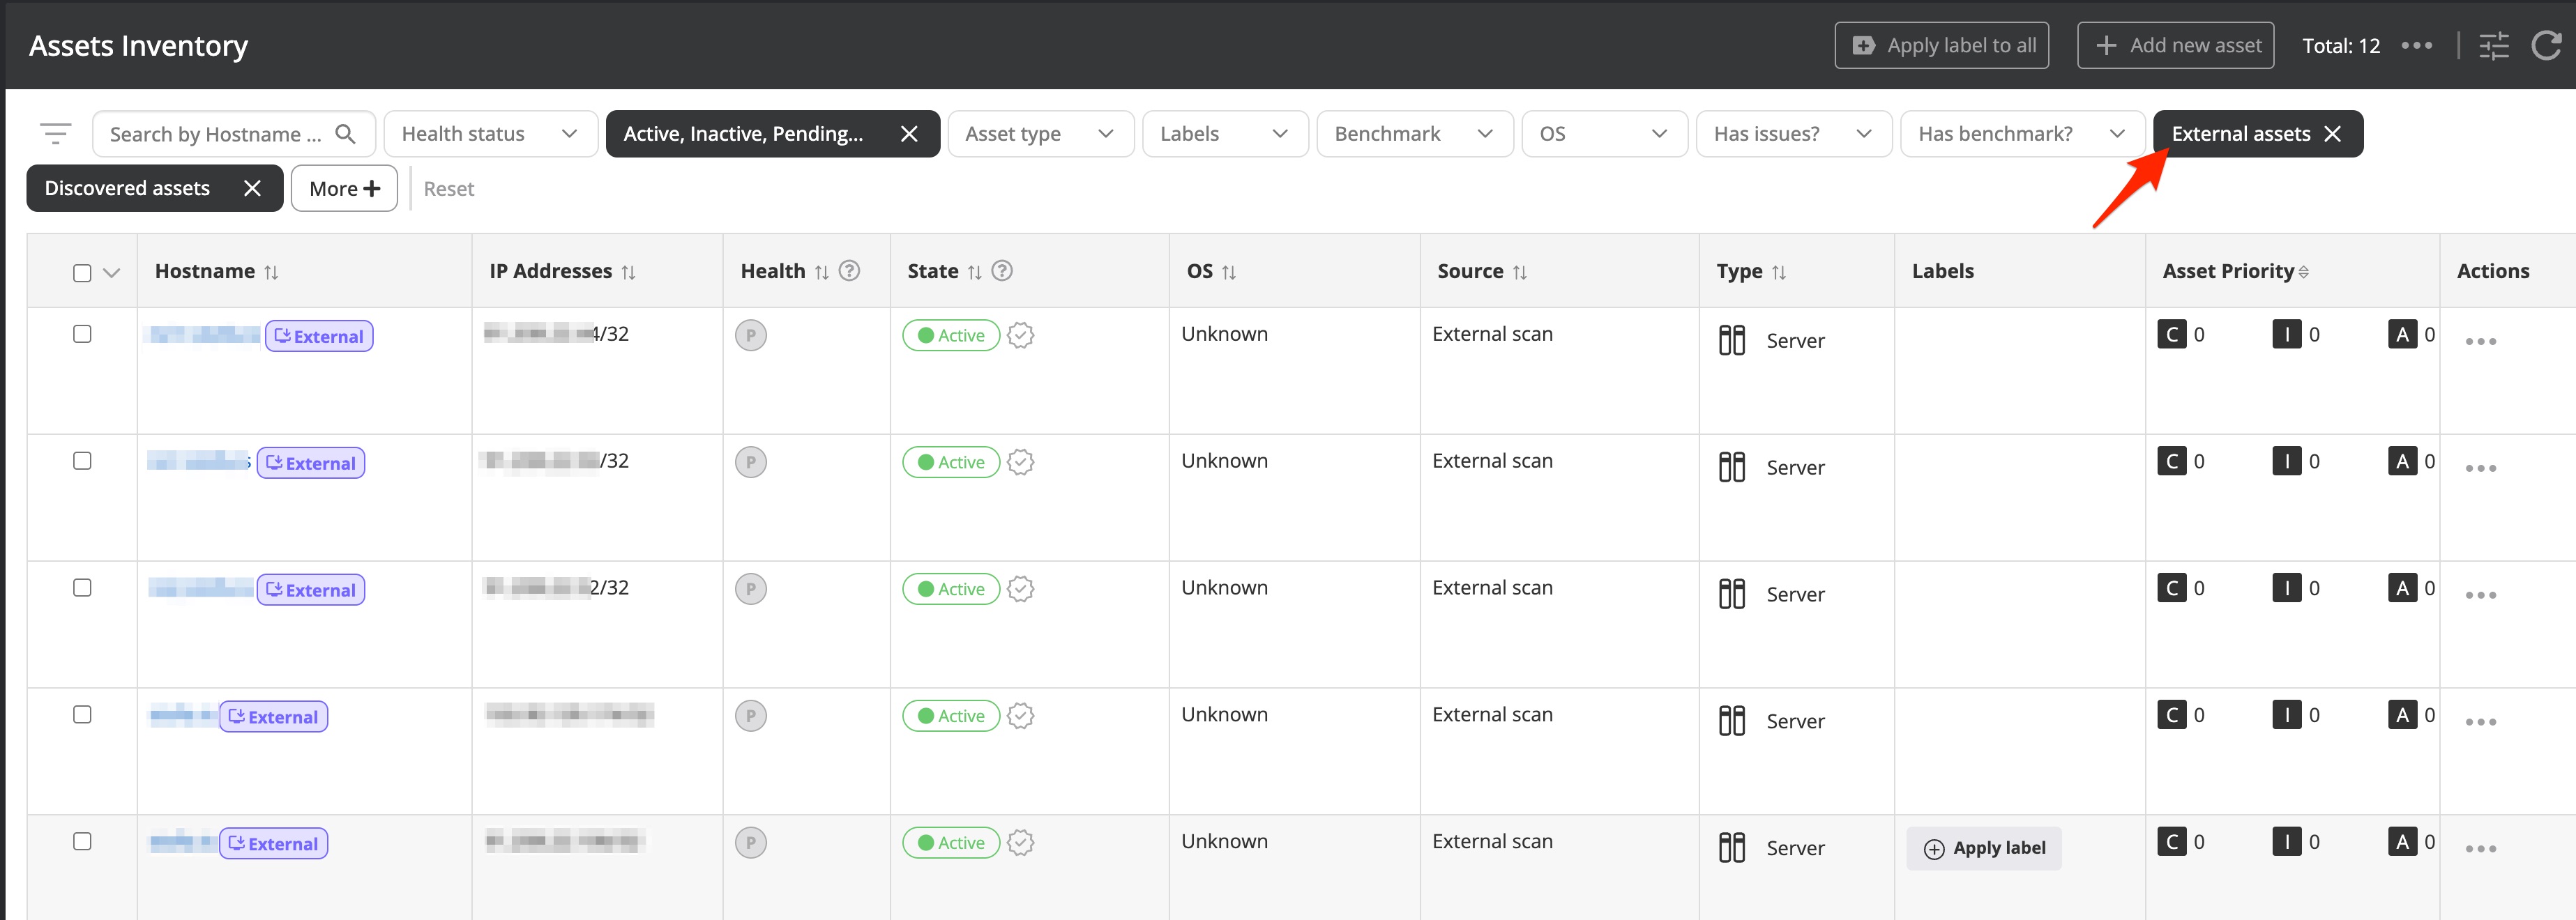Expand the Health status dropdown
The height and width of the screenshot is (920, 2576).
pyautogui.click(x=490, y=134)
